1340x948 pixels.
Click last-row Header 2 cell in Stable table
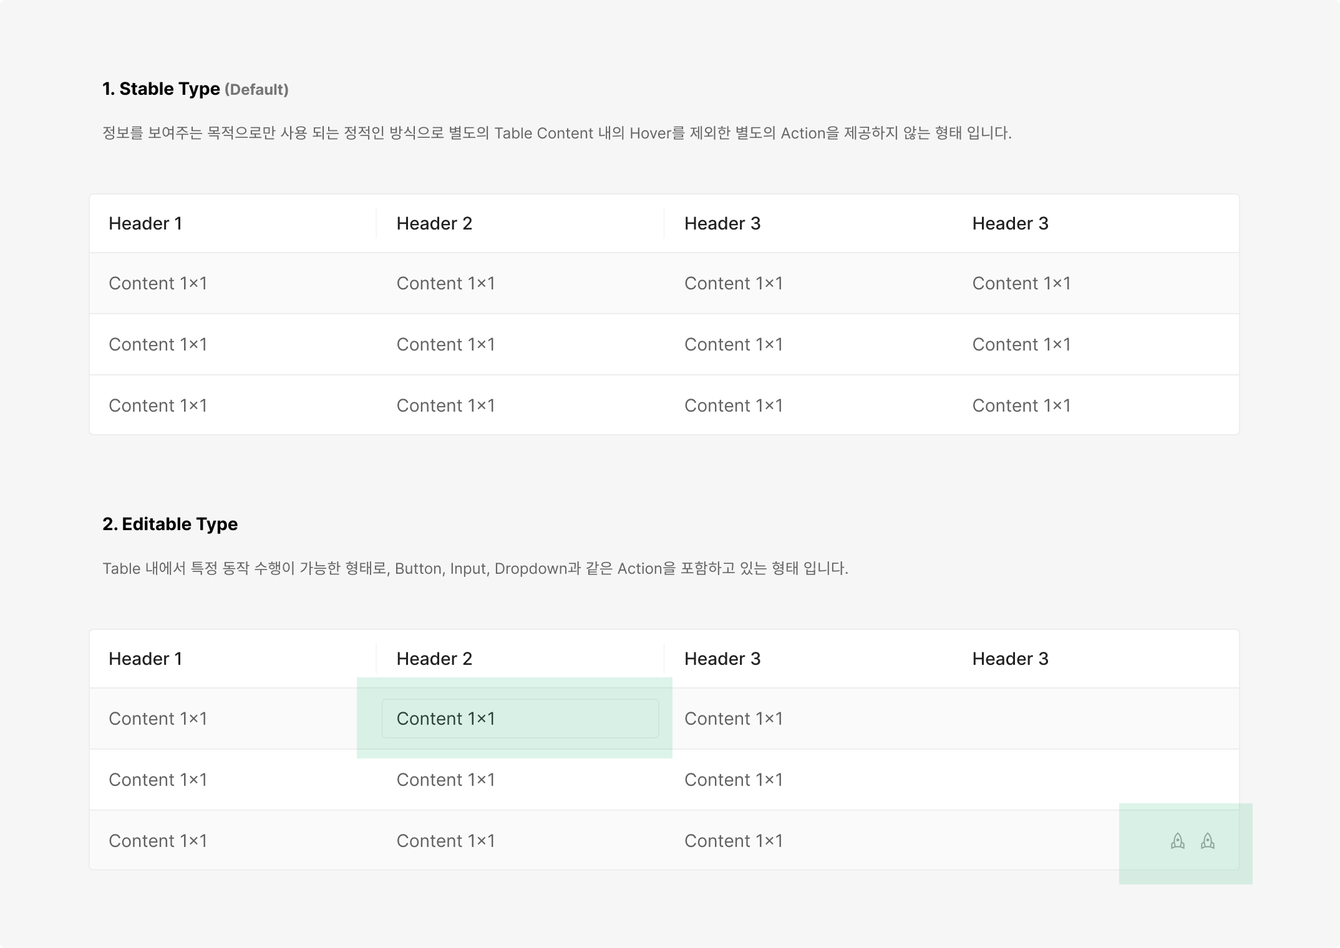tap(445, 405)
